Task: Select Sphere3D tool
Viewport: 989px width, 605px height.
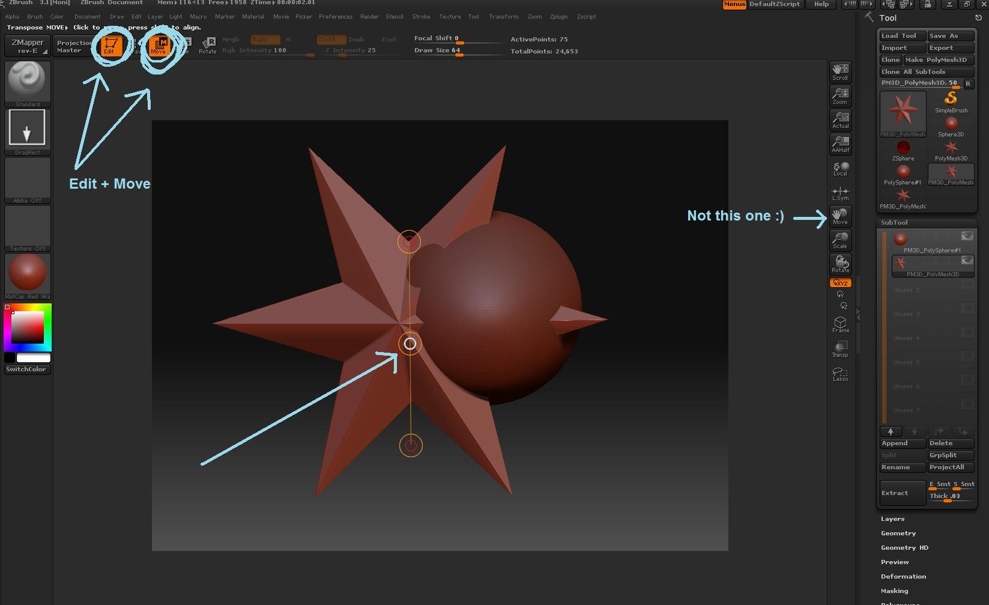Action: 951,126
